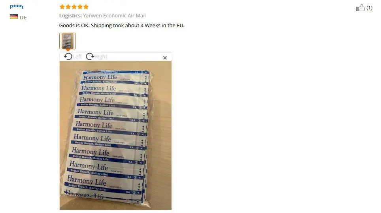Click the third orange rating star
The image size is (381, 213).
point(74,7)
